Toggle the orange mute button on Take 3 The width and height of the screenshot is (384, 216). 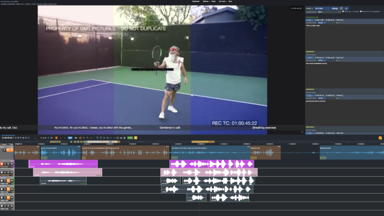[x=8, y=190]
